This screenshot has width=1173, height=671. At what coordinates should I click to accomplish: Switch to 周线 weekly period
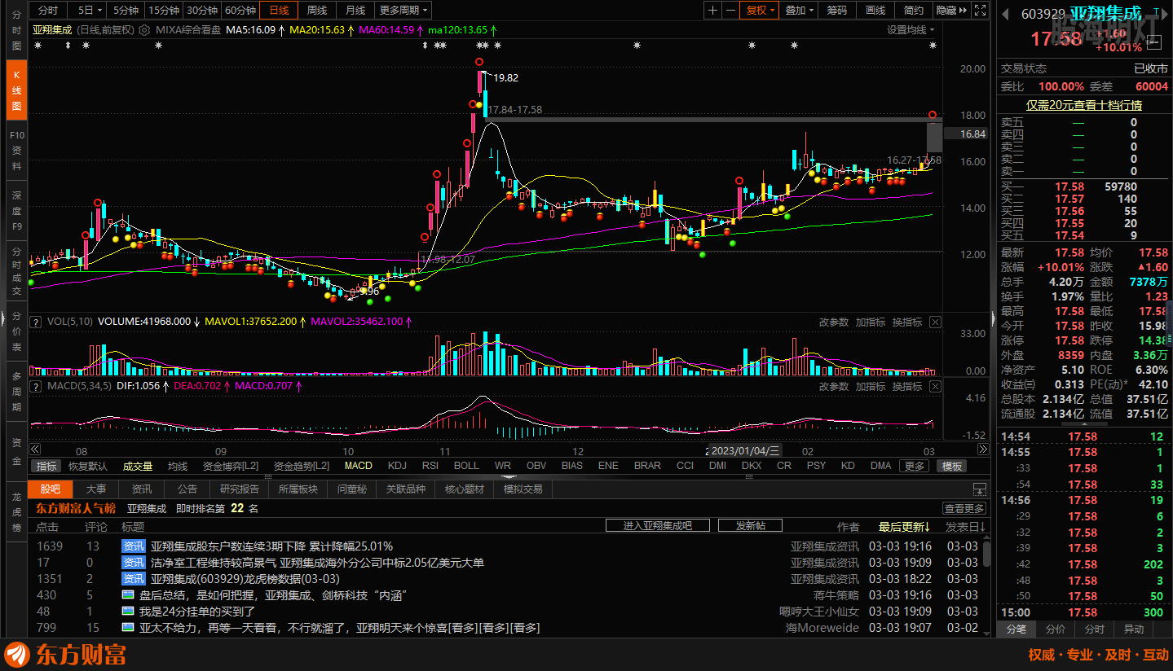pos(316,11)
